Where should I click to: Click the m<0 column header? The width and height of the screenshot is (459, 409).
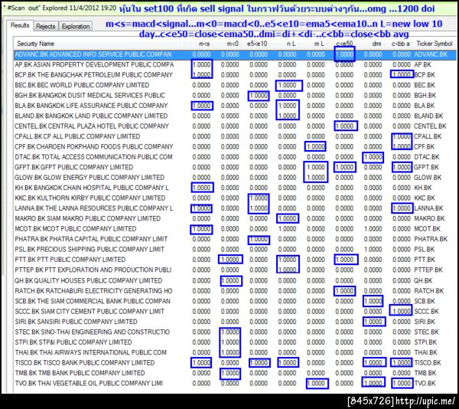(233, 44)
